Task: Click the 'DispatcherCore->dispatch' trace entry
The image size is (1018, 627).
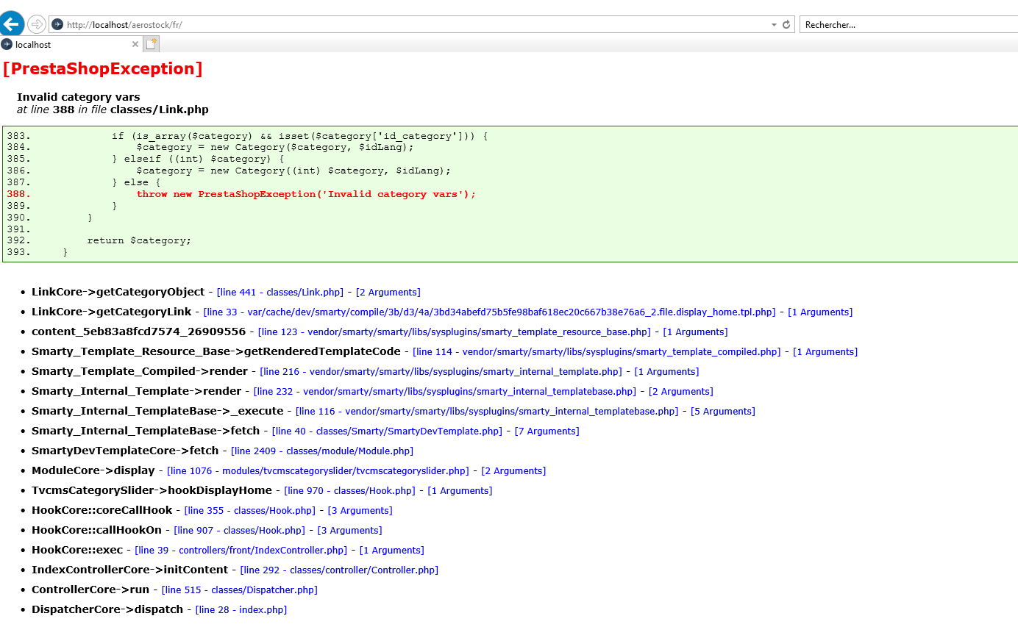Action: 107,610
